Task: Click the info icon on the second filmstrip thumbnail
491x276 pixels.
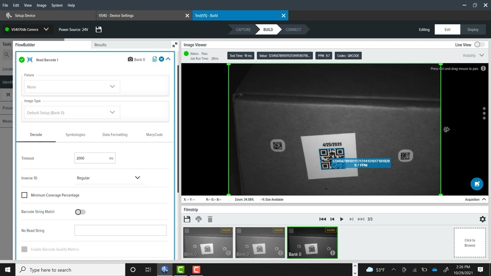Action: [x=280, y=253]
